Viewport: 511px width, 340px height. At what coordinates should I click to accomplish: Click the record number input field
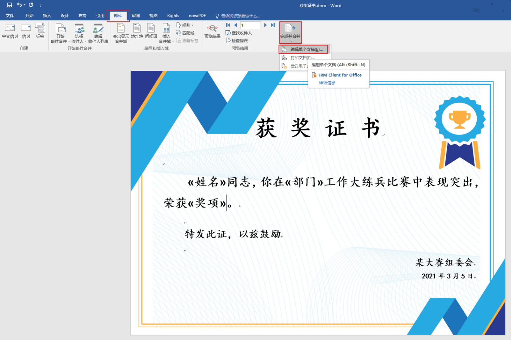(250, 25)
